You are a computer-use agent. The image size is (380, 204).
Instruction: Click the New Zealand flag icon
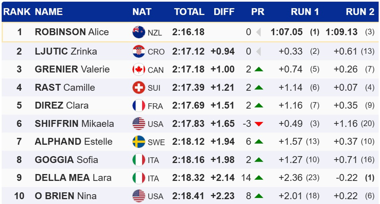[139, 32]
